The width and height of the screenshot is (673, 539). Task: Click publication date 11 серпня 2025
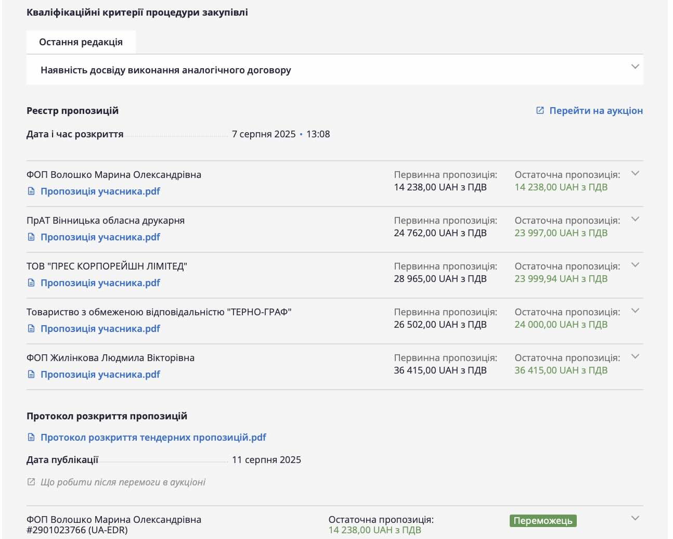[267, 460]
